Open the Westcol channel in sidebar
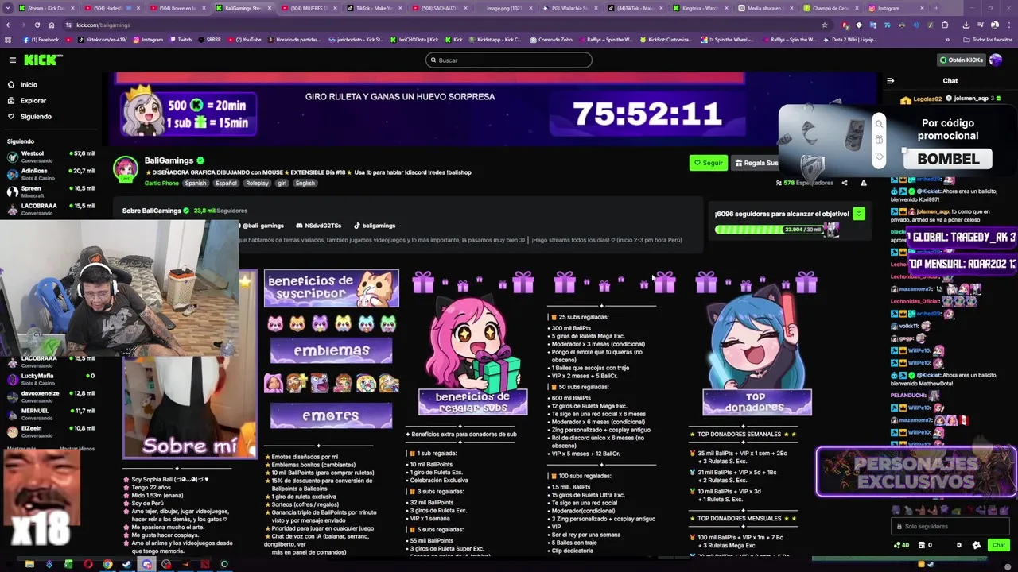Screen dimensions: 1018x572 (x=49, y=157)
